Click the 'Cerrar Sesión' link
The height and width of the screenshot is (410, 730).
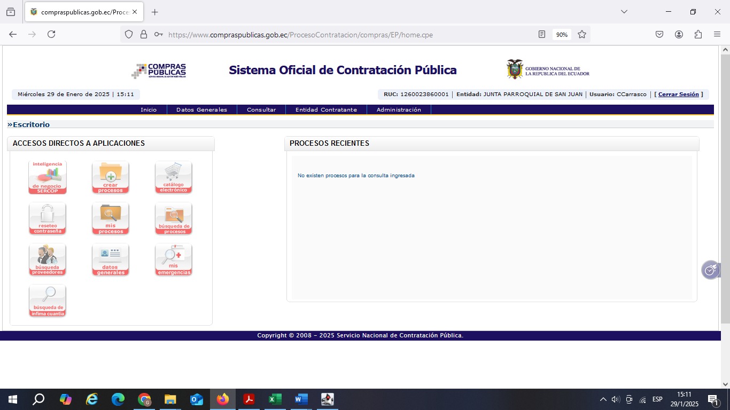point(678,94)
